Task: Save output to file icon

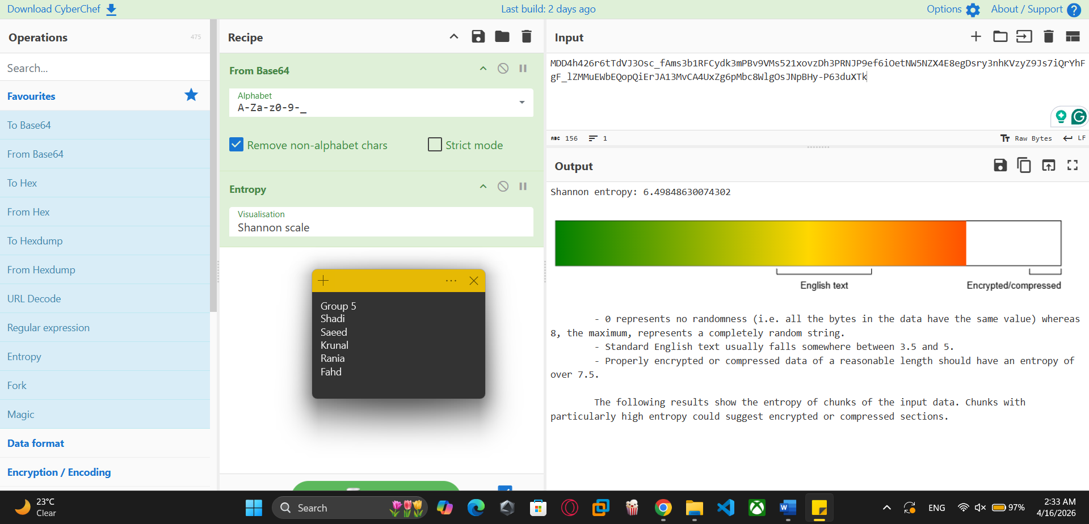Action: click(1000, 165)
